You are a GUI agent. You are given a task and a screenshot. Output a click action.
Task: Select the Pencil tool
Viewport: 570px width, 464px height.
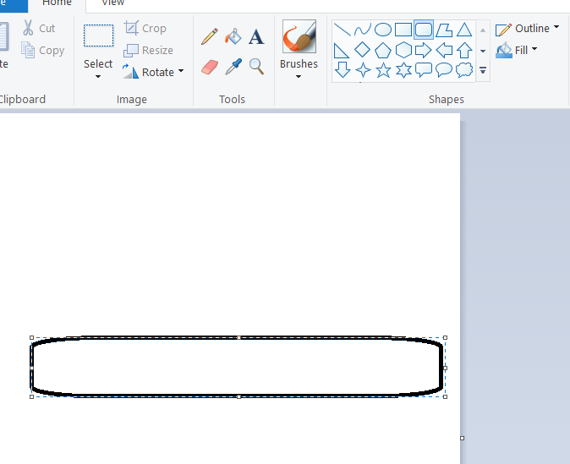point(210,36)
